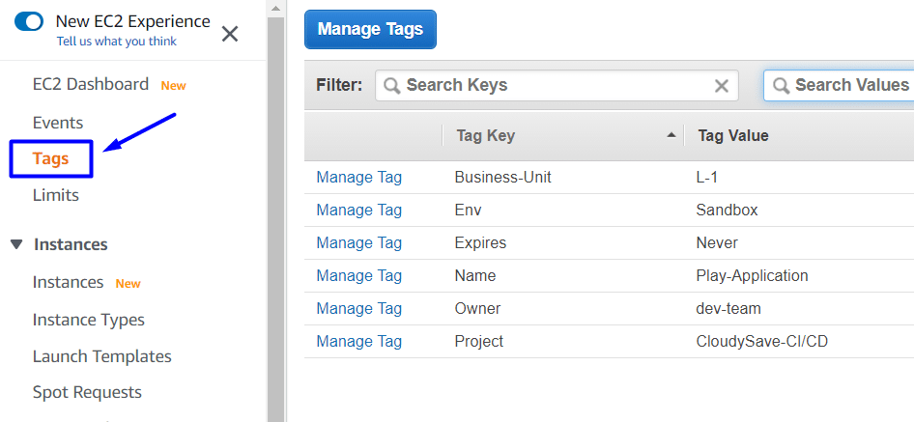Click the Manage Tags button
914x422 pixels.
pos(370,29)
